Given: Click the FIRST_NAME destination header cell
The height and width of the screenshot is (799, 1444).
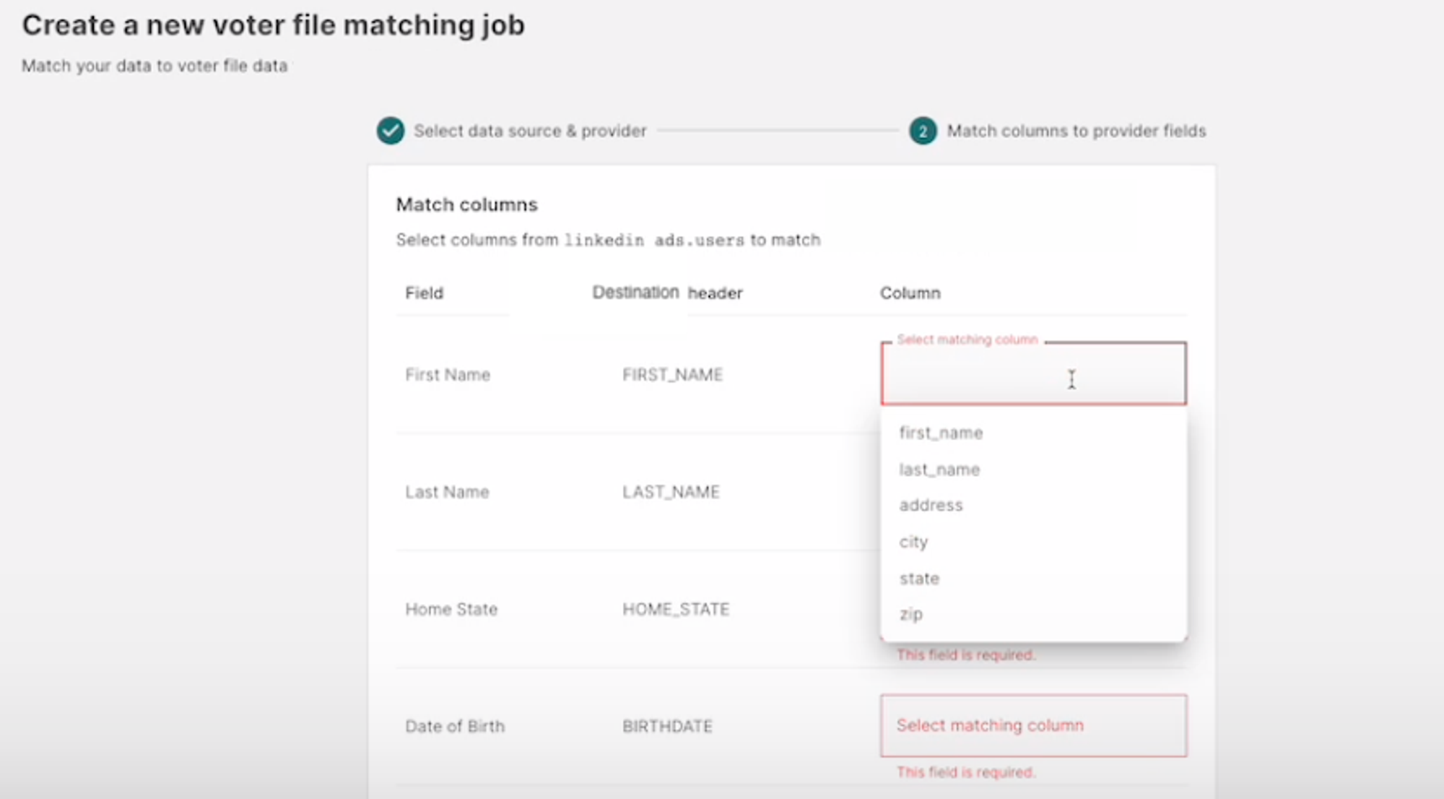Looking at the screenshot, I should pyautogui.click(x=672, y=374).
